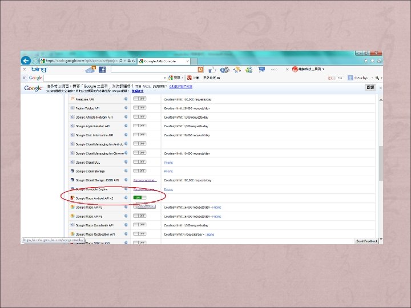This screenshot has height=308, width=411.
Task: Click info icon beside Google Maps API v3
Action: point(126,216)
